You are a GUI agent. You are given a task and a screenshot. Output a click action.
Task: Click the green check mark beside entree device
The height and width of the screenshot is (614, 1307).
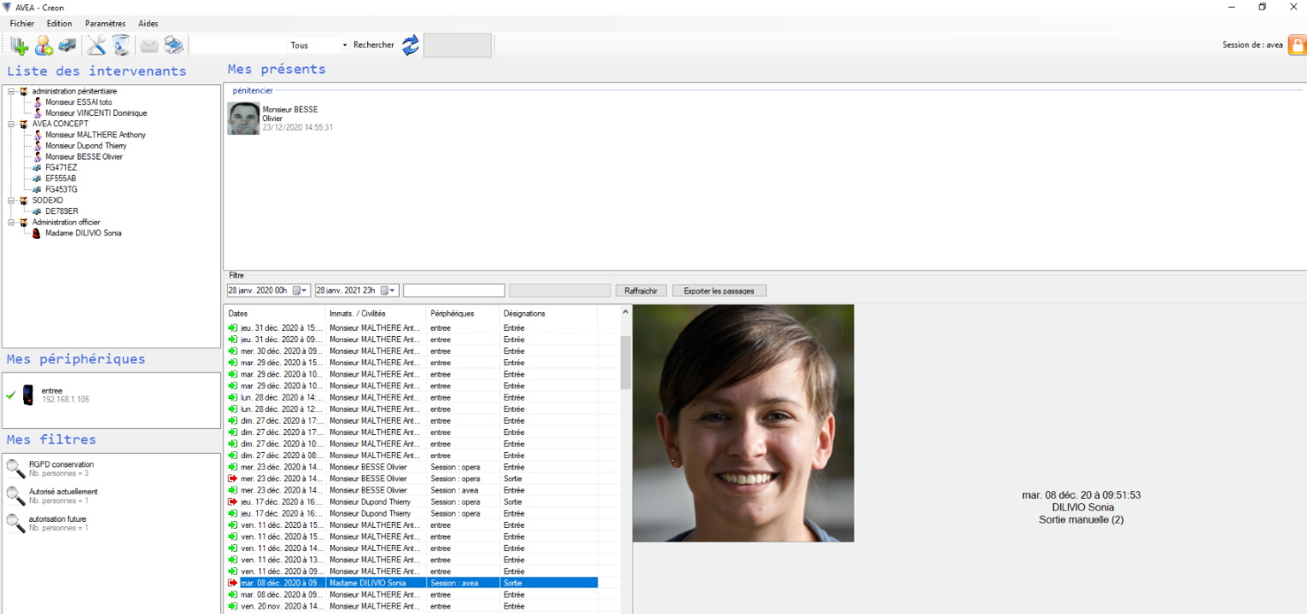click(x=10, y=395)
